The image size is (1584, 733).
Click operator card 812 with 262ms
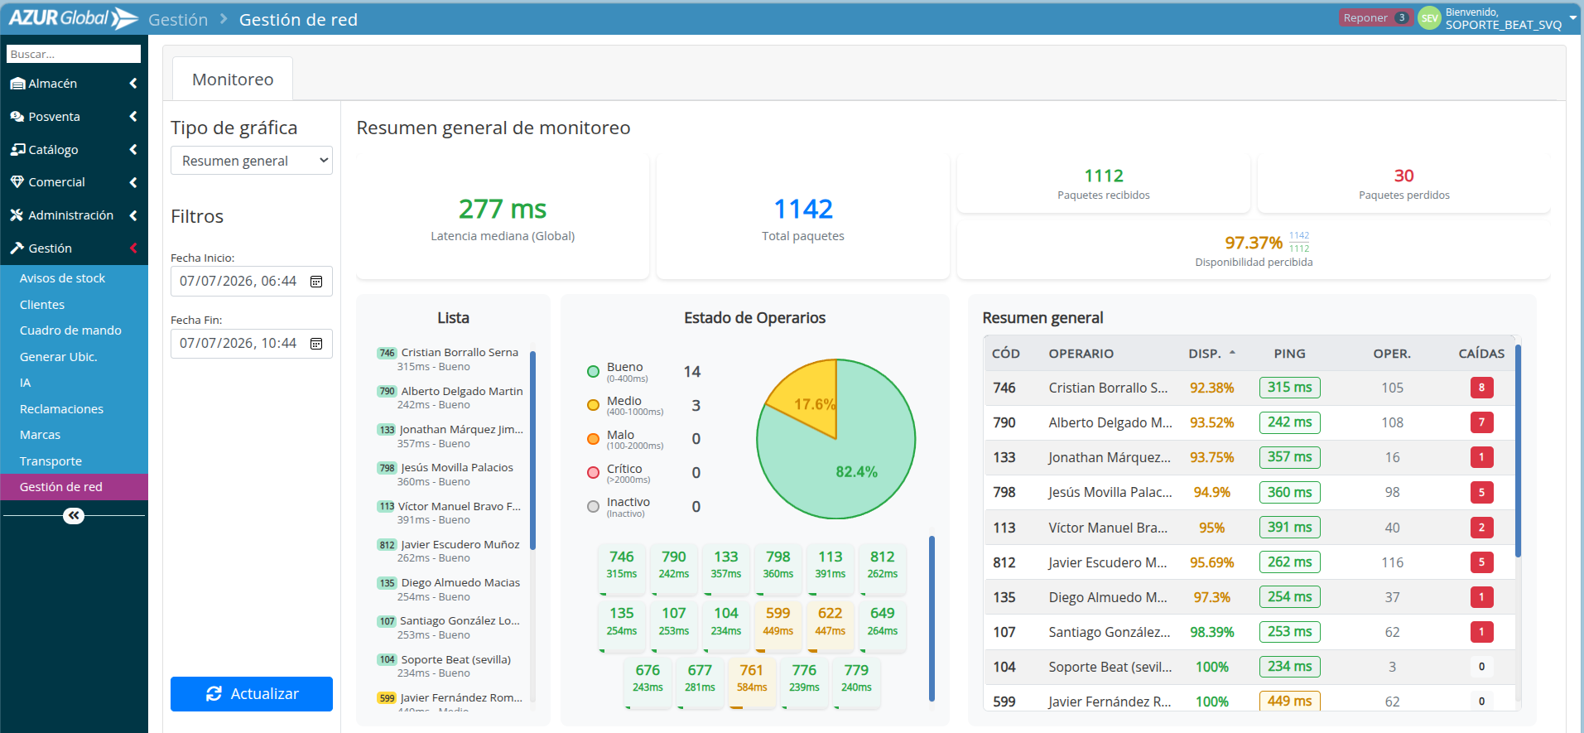883,568
